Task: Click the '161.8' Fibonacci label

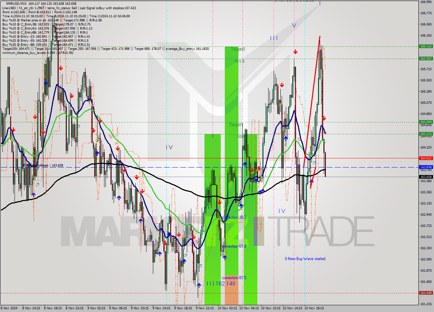Action: coord(239,61)
